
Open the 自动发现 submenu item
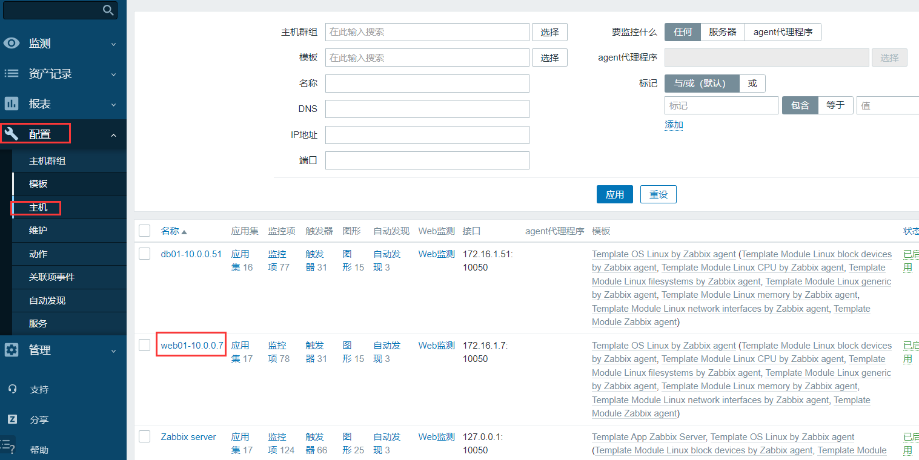pyautogui.click(x=47, y=300)
